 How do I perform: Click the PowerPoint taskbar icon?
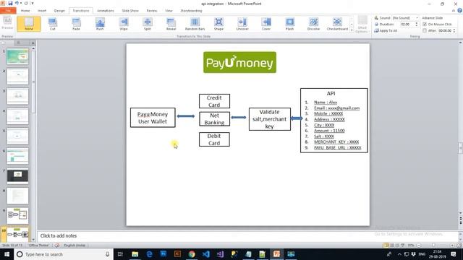pyautogui.click(x=276, y=253)
